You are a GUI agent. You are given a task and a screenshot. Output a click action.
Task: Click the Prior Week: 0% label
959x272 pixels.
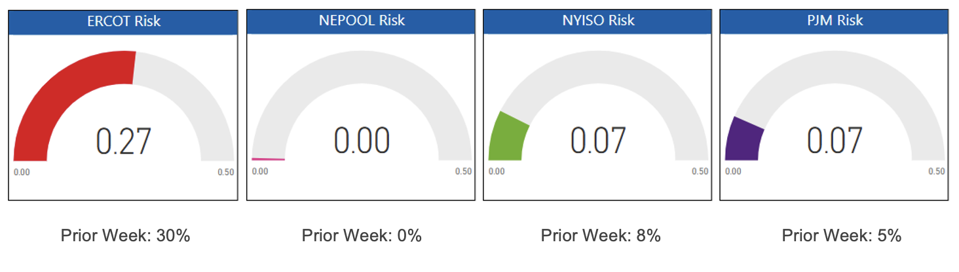(362, 235)
